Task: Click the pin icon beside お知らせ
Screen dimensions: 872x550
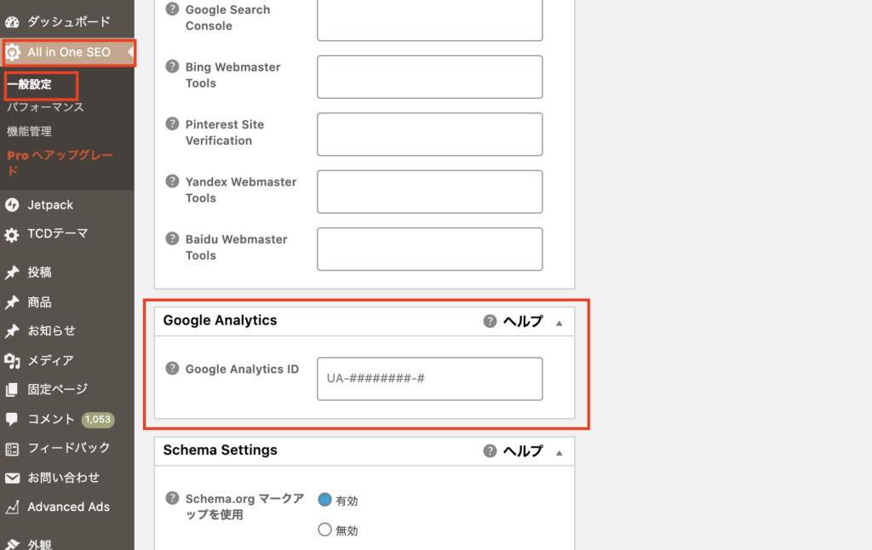Action: (12, 331)
